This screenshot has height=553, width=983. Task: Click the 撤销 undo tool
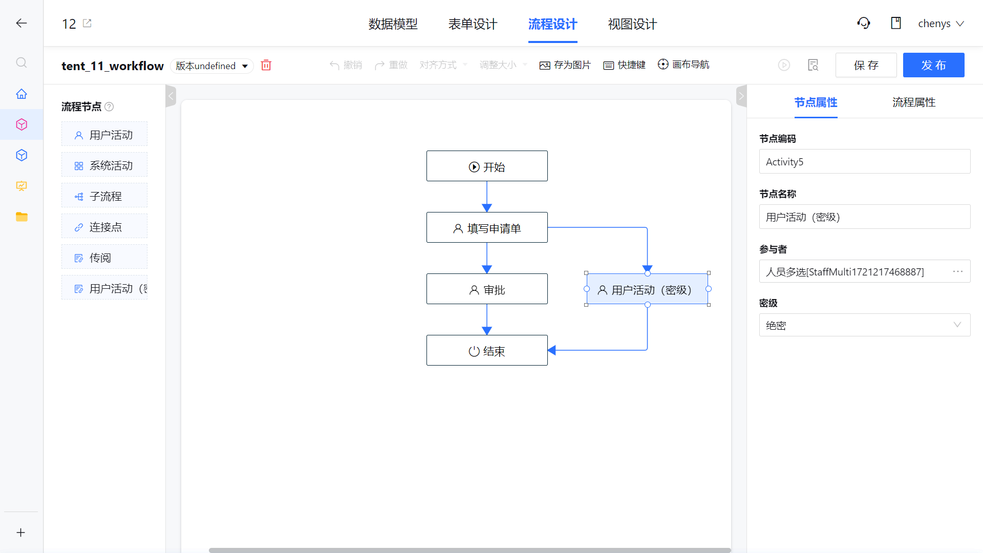tap(346, 65)
